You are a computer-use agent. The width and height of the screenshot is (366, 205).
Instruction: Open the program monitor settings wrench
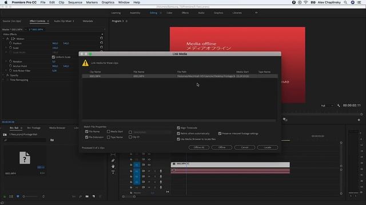[x=339, y=105]
